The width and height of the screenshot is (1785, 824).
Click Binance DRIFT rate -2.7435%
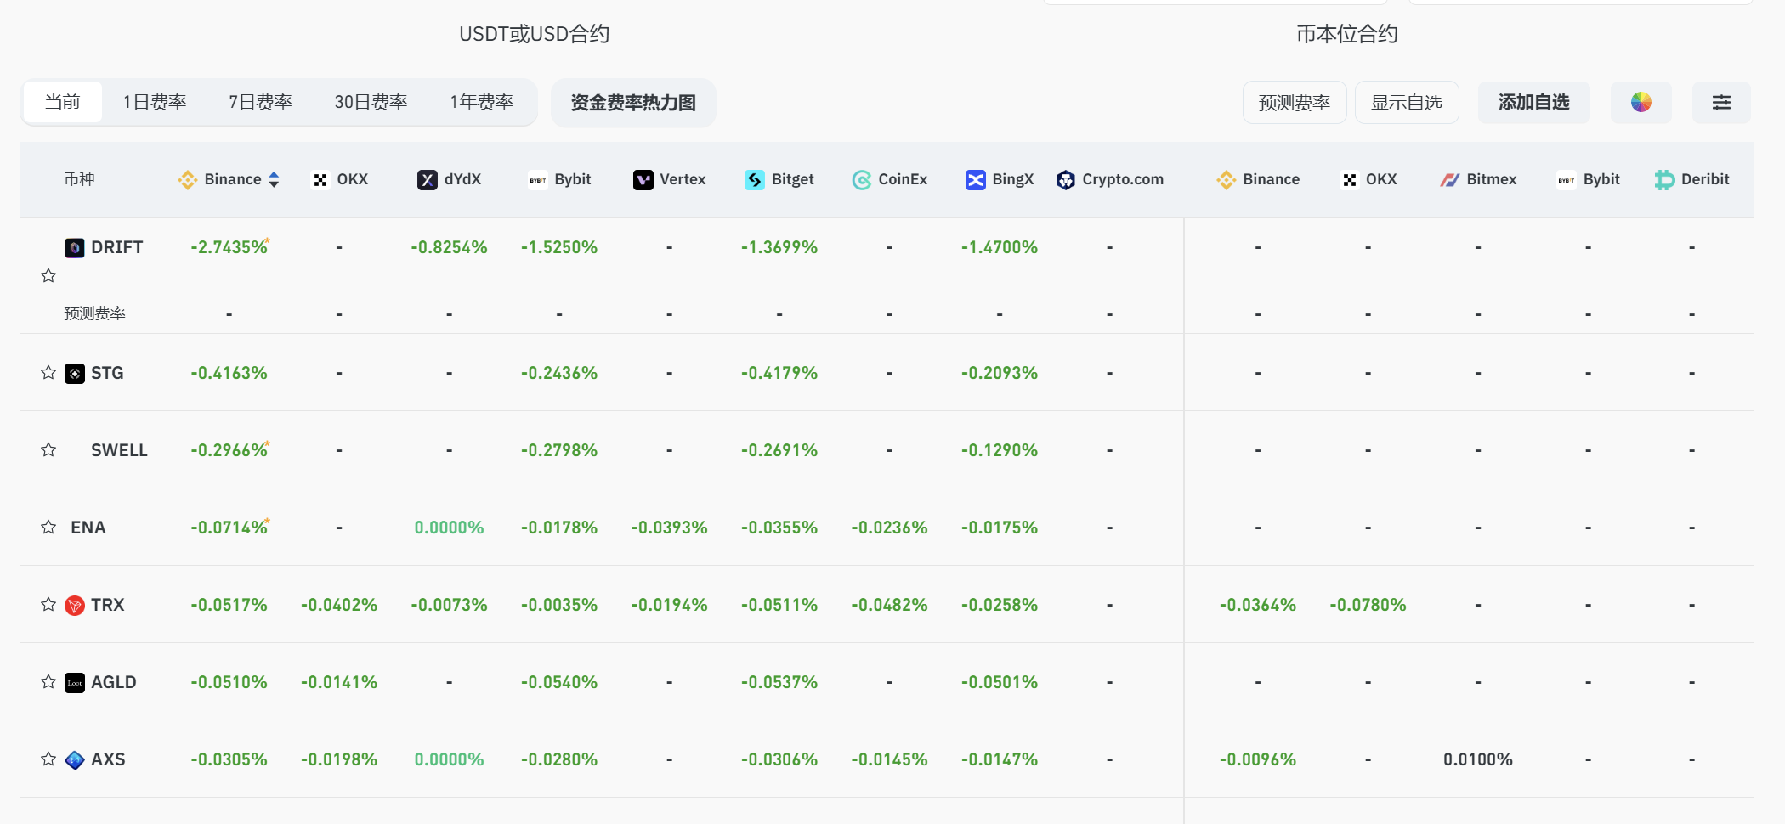[229, 248]
